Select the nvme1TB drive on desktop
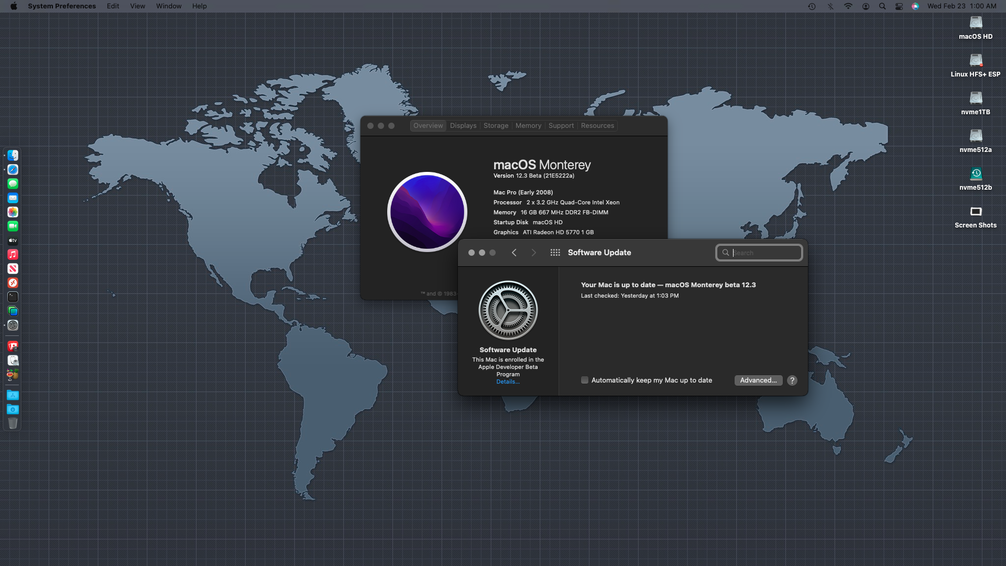Screen dimensions: 1006x566 pyautogui.click(x=976, y=99)
